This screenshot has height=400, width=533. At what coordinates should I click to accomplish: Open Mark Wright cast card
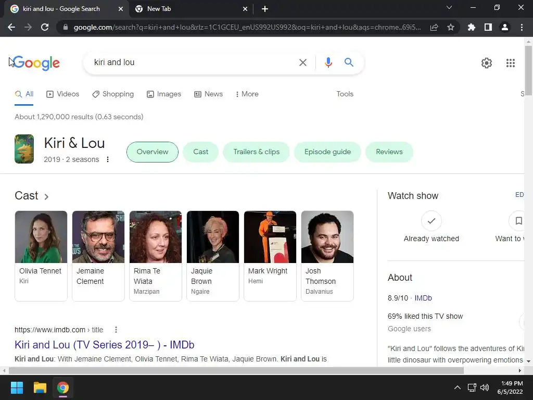click(x=270, y=256)
